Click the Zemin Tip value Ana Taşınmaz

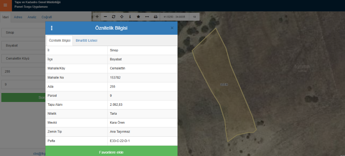click(120, 132)
